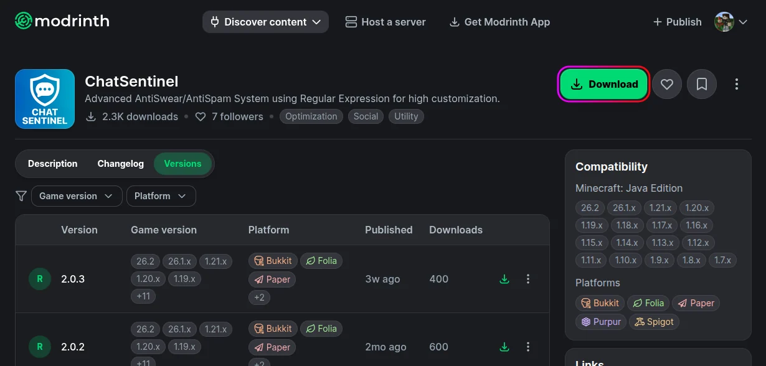Viewport: 766px width, 366px height.
Task: Open the project's three-dot options menu
Action: coord(737,84)
